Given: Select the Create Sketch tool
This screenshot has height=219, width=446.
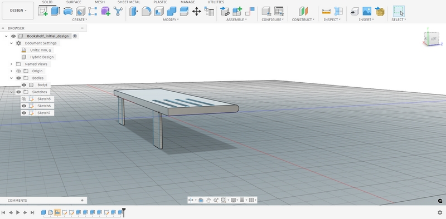Looking at the screenshot, I should (43, 11).
